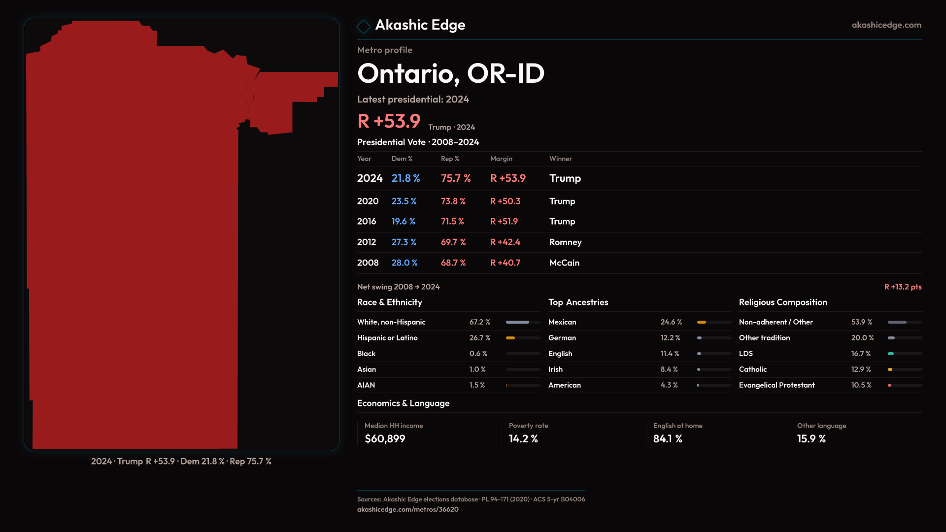
Task: Click the Evangelical Protestant red bar
Action: tap(890, 385)
